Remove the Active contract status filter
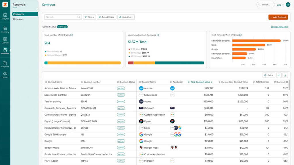This screenshot has width=294, height=165. [x=65, y=27]
